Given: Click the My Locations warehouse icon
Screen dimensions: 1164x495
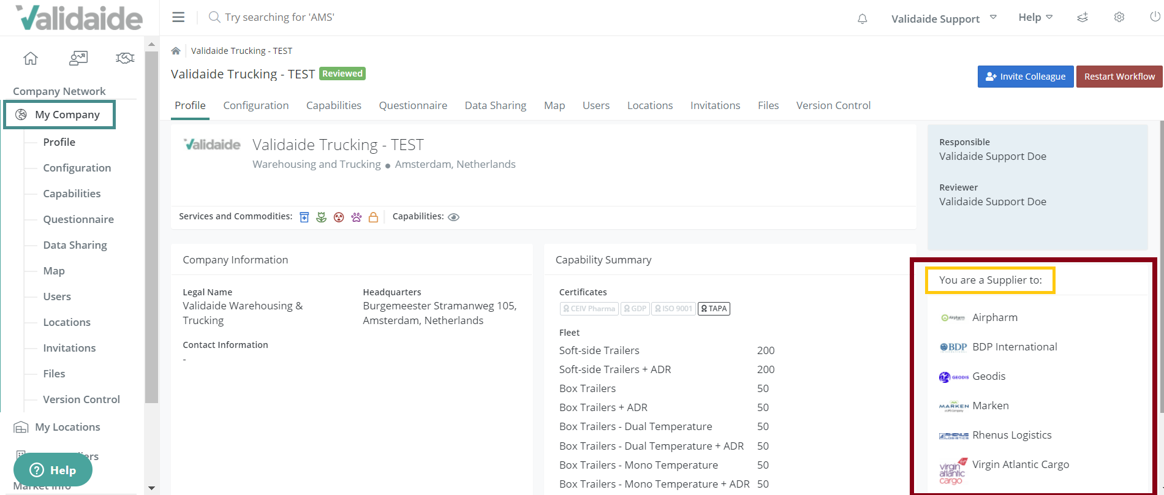Looking at the screenshot, I should [21, 427].
